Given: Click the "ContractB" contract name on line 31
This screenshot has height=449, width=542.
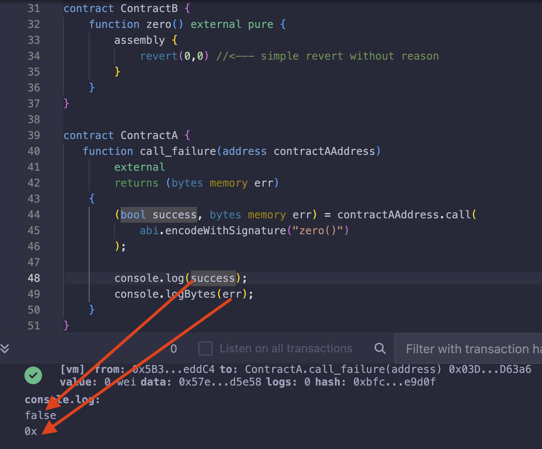Looking at the screenshot, I should tap(149, 8).
